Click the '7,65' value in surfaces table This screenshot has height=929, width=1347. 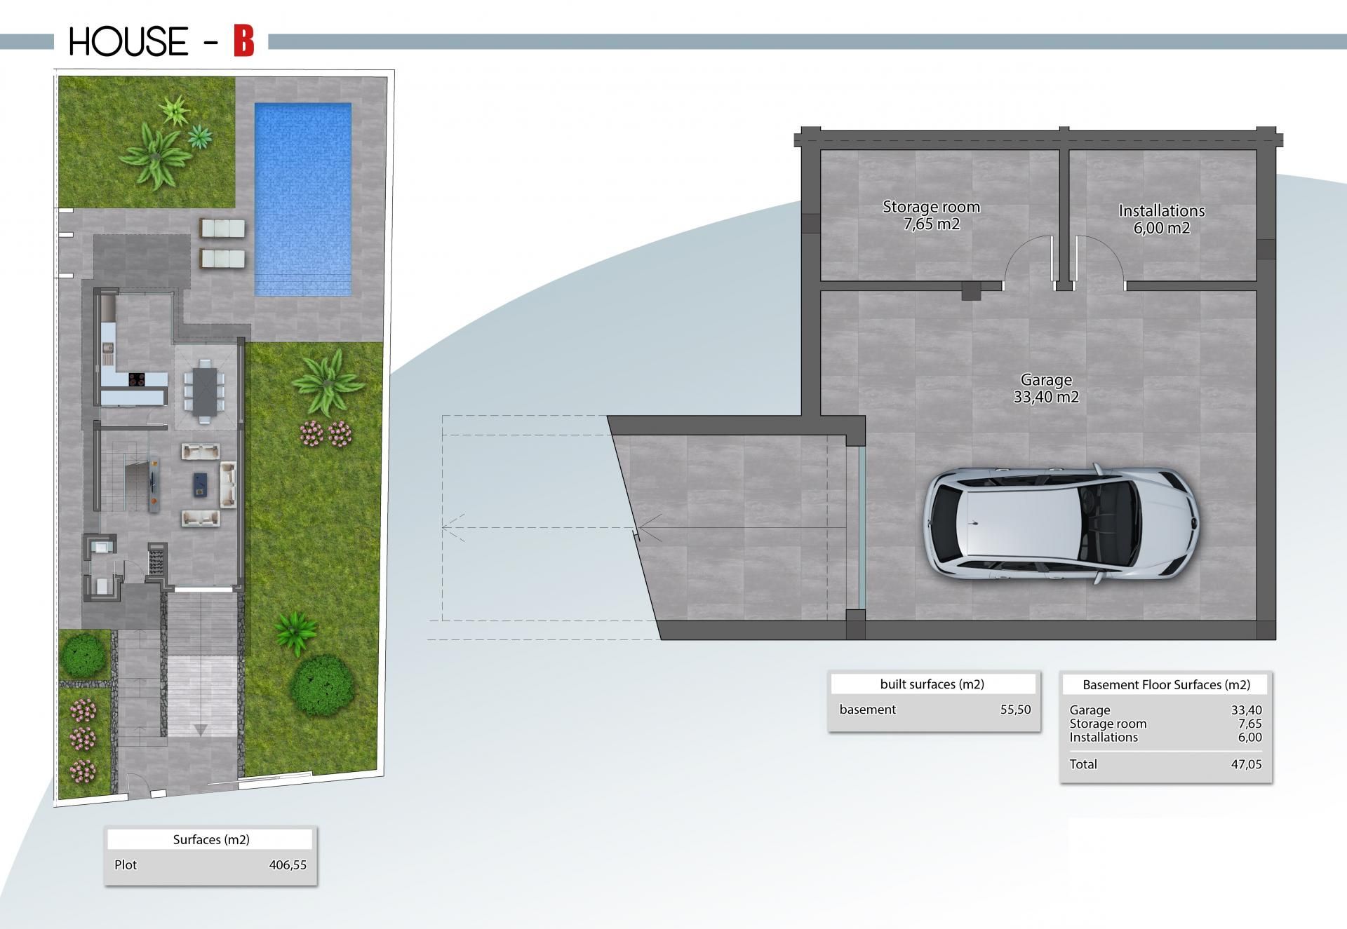tap(1249, 724)
